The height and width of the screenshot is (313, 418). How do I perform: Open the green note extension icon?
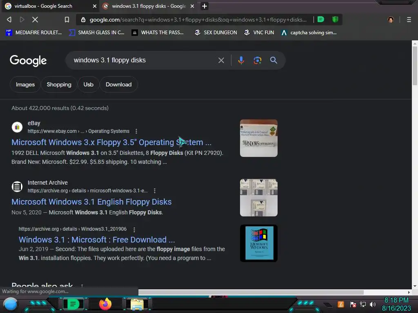321,19
